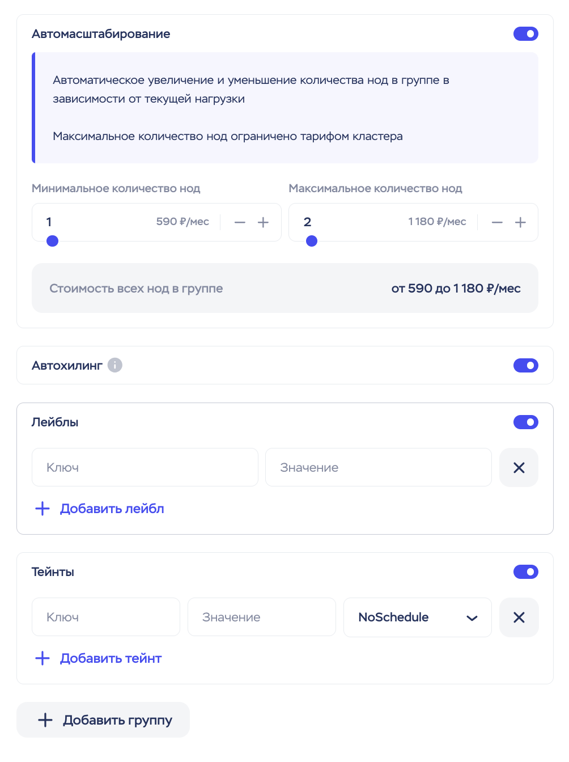The width and height of the screenshot is (569, 762).
Task: Open the Автохилинг info tooltip icon
Action: [115, 365]
